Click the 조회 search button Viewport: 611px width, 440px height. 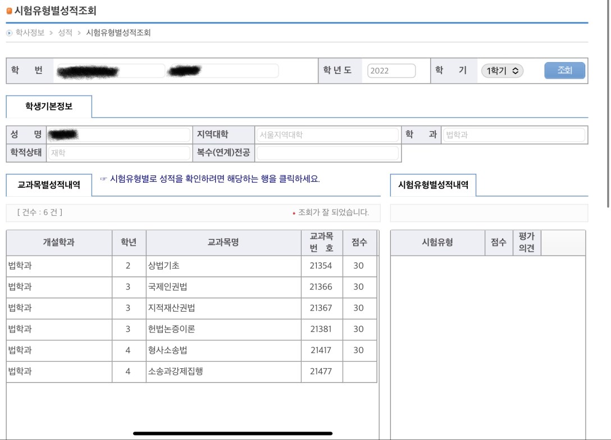[x=564, y=71]
